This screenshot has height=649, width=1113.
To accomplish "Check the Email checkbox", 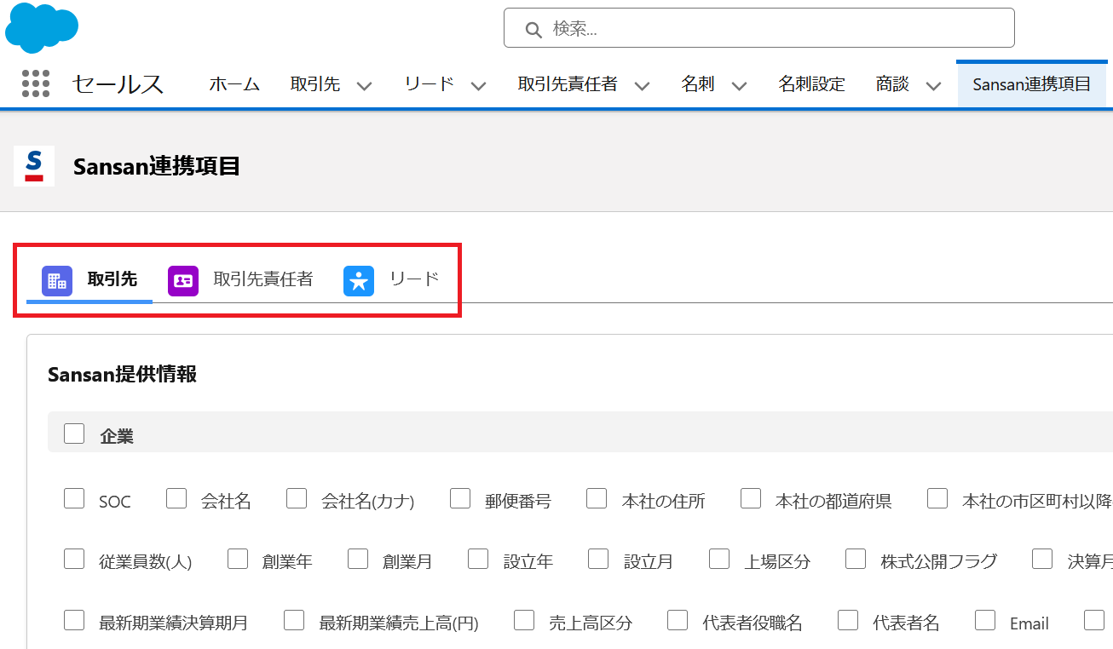I will [985, 620].
